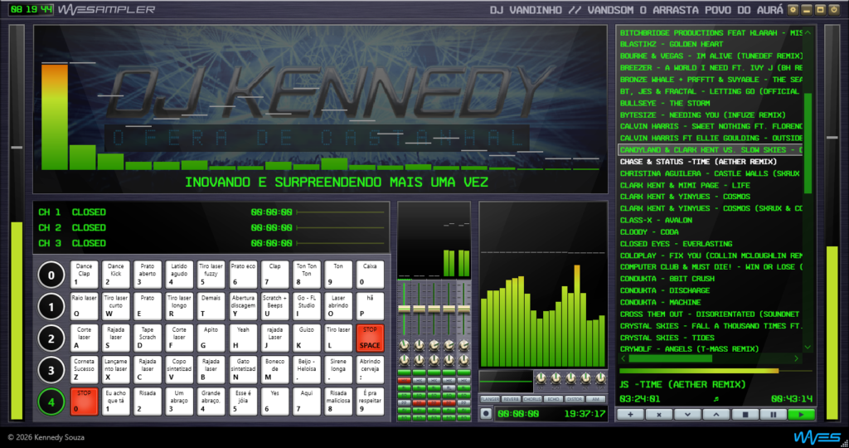
Task: Trigger the red STOP SPACE pad
Action: 370,338
